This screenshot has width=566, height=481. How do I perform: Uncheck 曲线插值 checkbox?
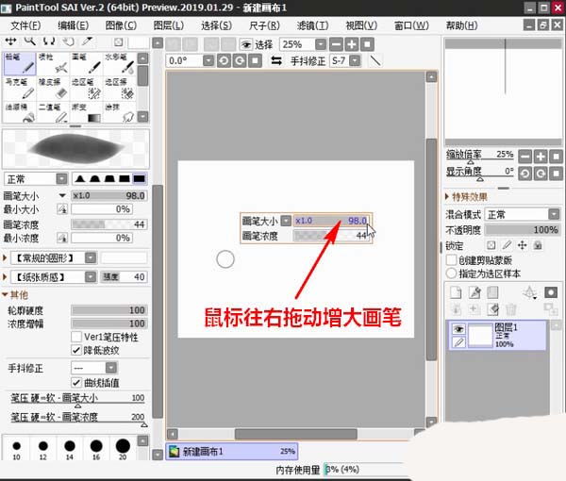point(76,382)
